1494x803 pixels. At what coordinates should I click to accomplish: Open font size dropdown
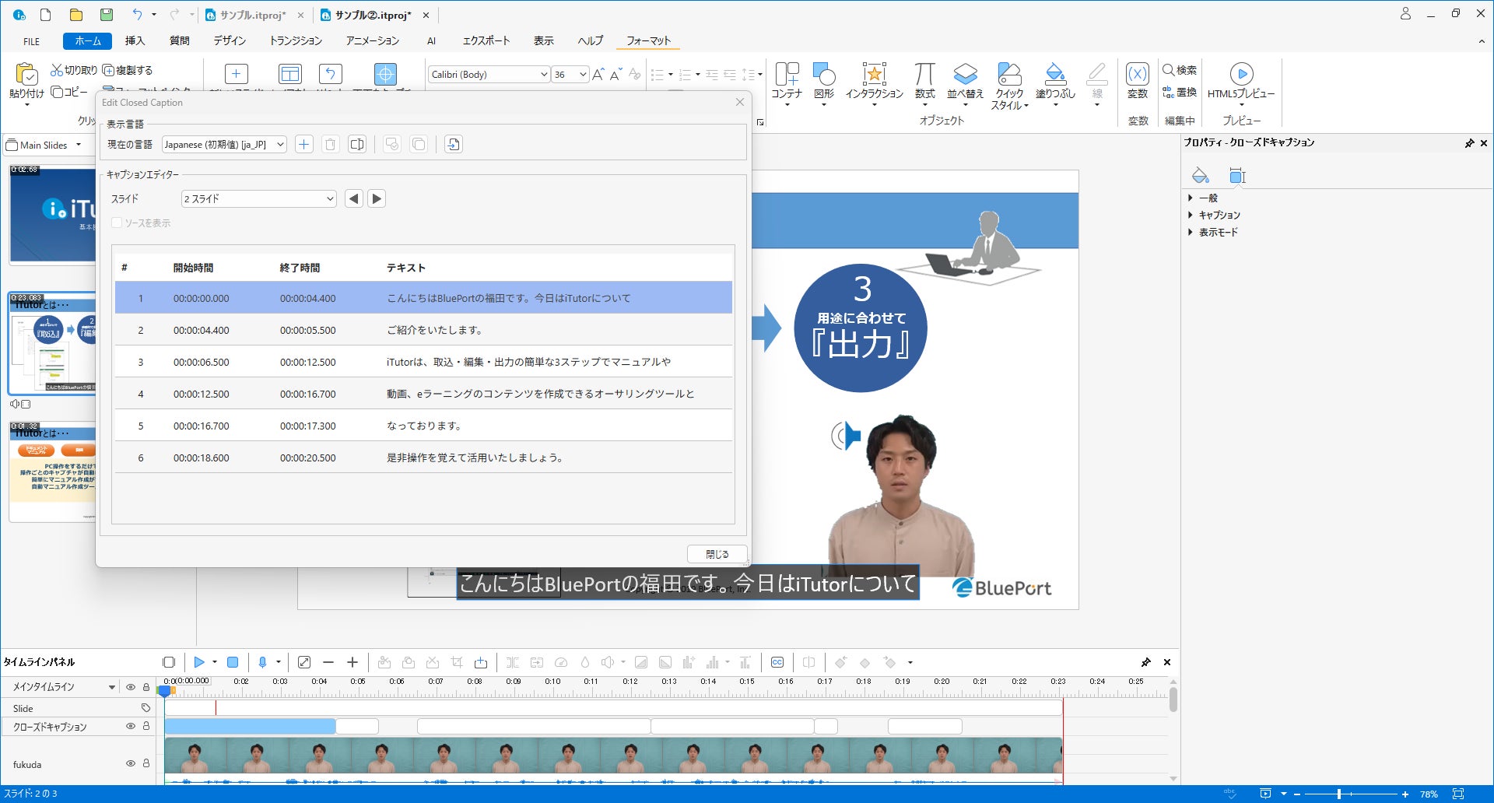pyautogui.click(x=583, y=75)
